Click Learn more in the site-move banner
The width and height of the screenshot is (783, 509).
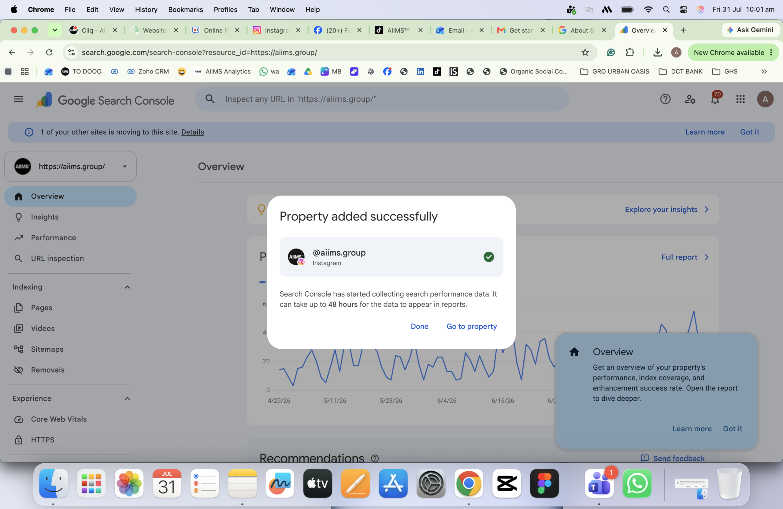tap(705, 132)
